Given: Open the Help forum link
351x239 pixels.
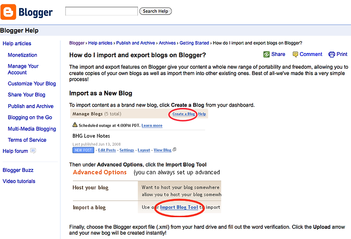Looking at the screenshot, I should [x=15, y=151].
